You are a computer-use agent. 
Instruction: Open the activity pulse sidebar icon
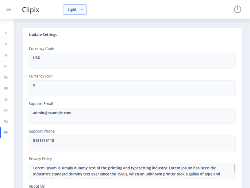[6, 33]
